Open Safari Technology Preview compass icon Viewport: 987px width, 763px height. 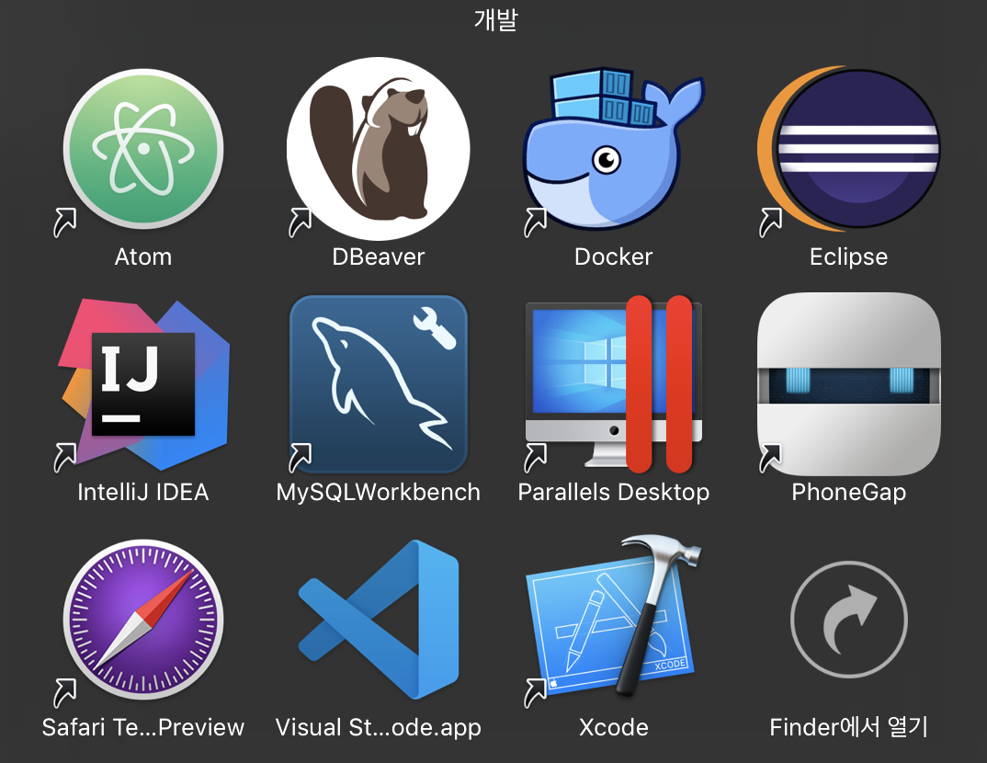click(x=143, y=620)
